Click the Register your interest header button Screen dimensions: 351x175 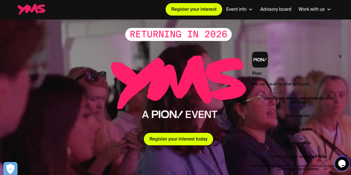[x=194, y=9]
